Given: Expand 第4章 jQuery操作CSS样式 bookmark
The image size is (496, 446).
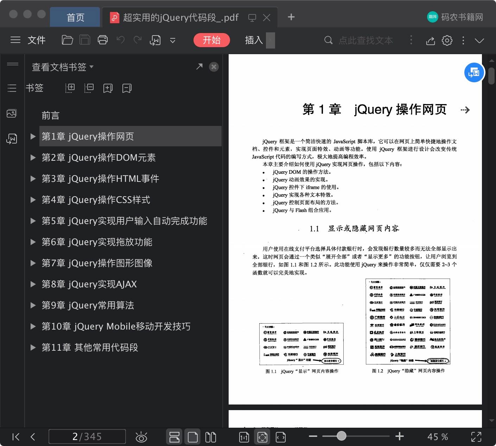Looking at the screenshot, I should tap(33, 200).
